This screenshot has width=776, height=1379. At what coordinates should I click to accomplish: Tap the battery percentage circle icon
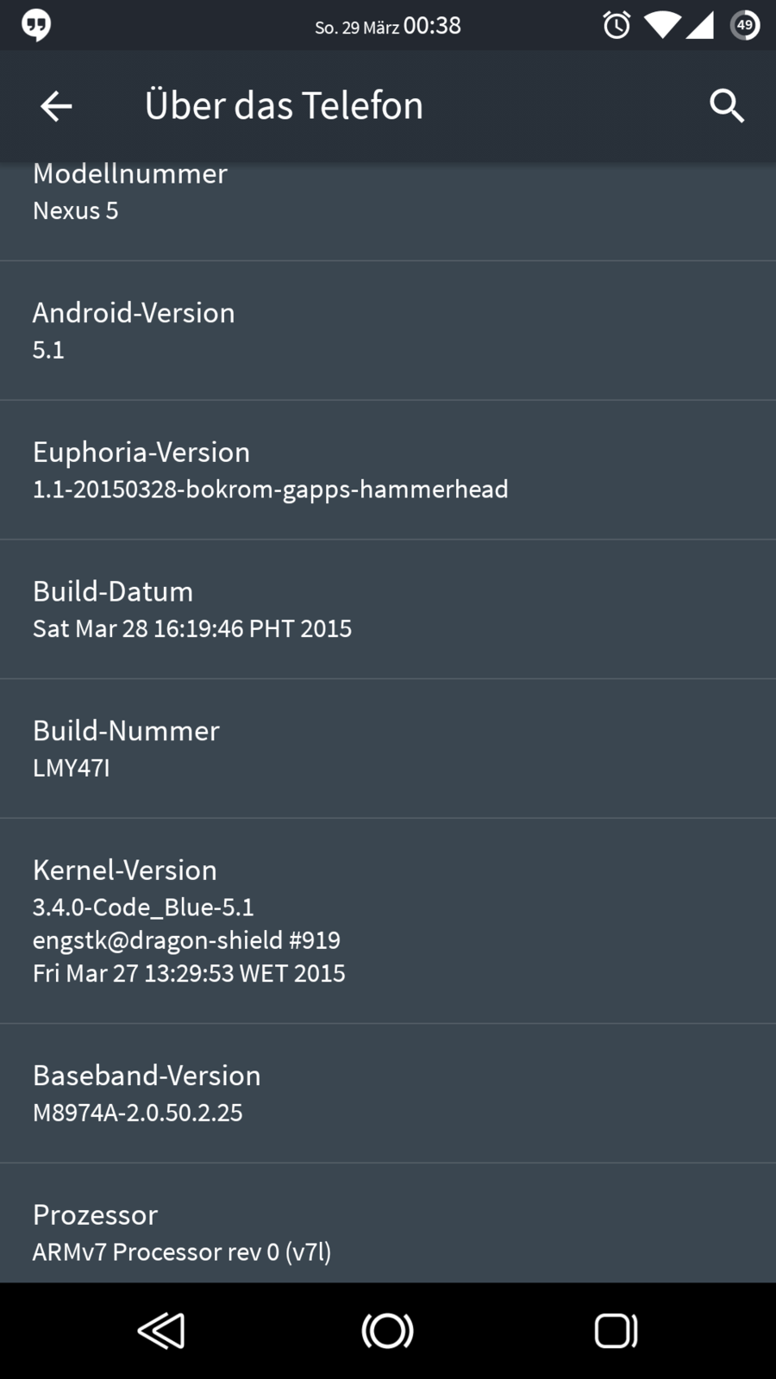[745, 26]
